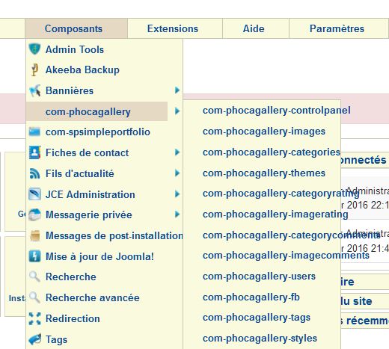Open the Extensions menu
The image size is (389, 349).
(175, 28)
